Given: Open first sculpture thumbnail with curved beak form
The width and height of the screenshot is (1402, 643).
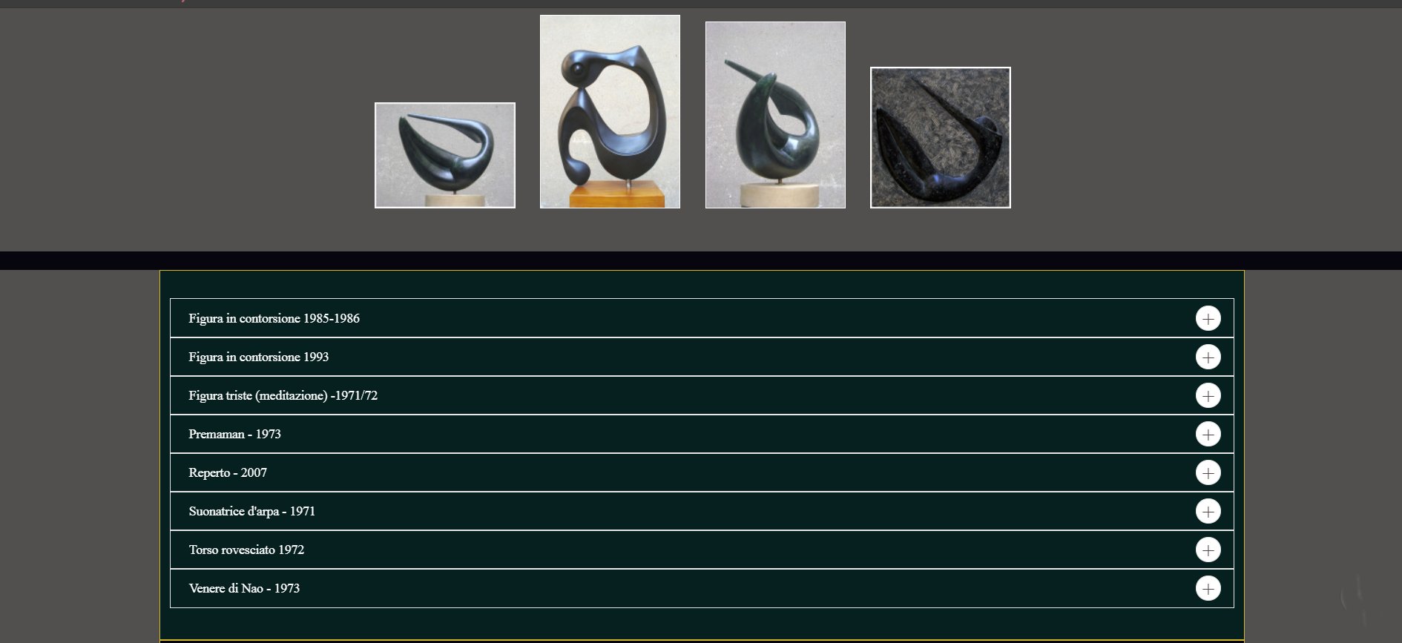Looking at the screenshot, I should 445,155.
